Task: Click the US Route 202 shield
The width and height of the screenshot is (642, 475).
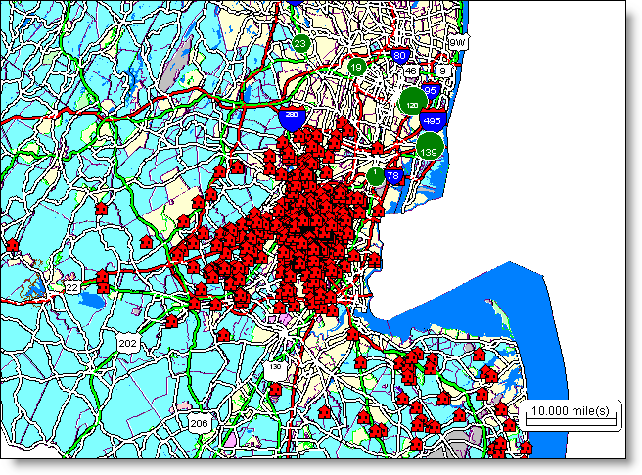Action: click(127, 342)
